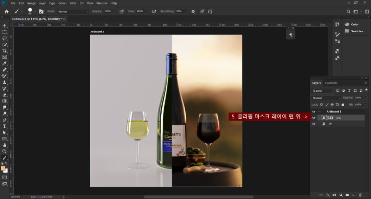Open brush Mode Normal dropdown
The image size is (371, 199).
[x=73, y=12]
